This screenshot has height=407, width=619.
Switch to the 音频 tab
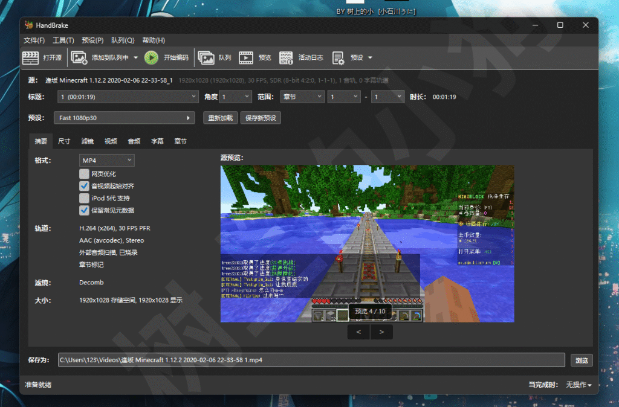coord(134,141)
